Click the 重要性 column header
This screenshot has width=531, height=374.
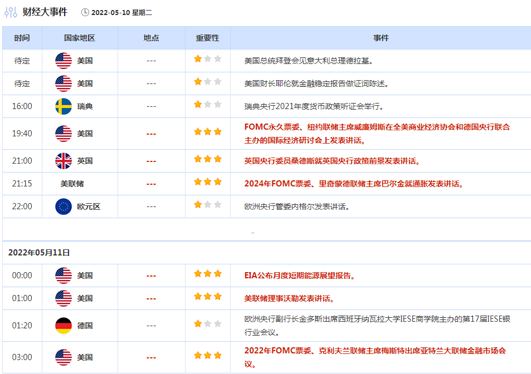[207, 38]
